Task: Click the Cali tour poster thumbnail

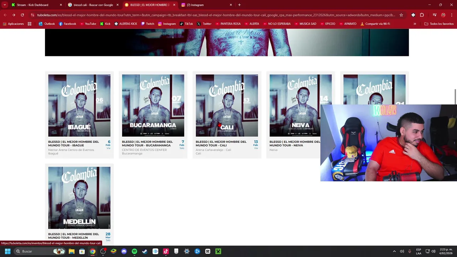Action: tap(227, 105)
